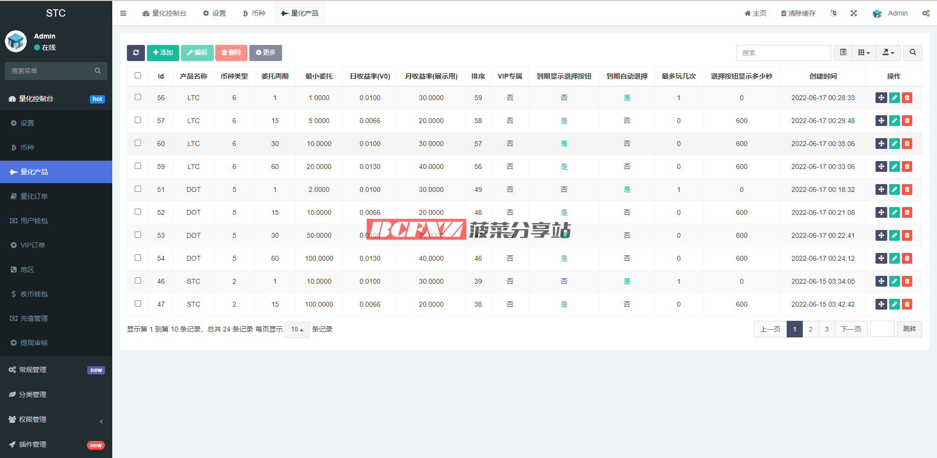This screenshot has height=458, width=937.
Task: Click the green edit pencil for row 57
Action: [894, 121]
